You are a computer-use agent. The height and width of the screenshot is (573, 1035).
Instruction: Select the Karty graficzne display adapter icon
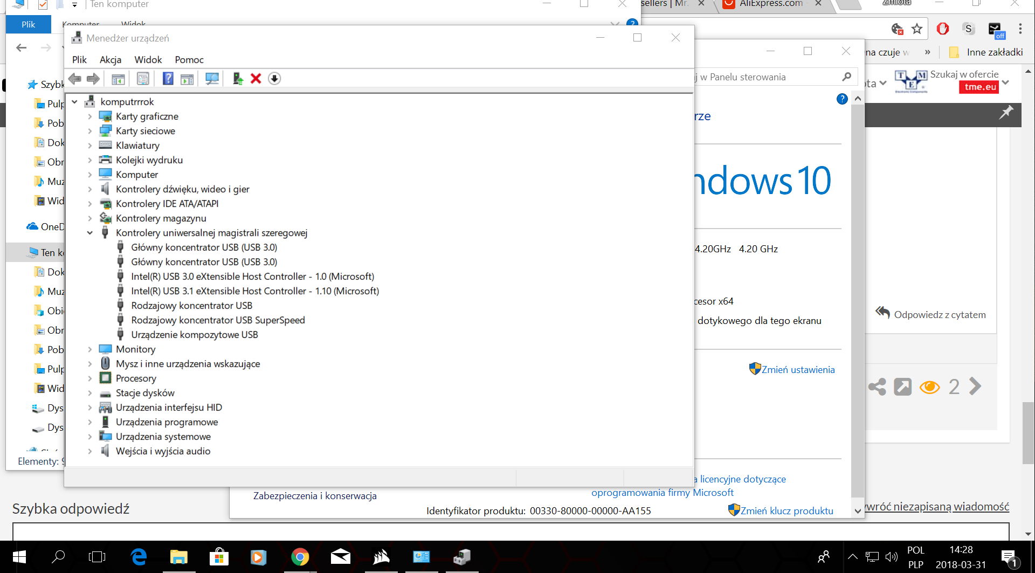click(106, 116)
